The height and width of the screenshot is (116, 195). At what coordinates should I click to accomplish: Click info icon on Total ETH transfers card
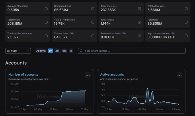pos(93,22)
